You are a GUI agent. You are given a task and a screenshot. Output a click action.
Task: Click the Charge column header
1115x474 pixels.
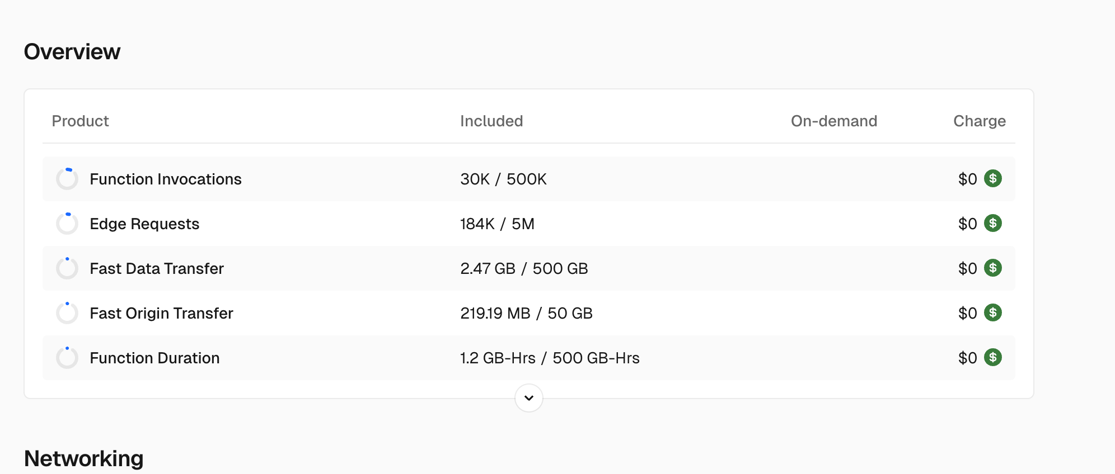click(x=980, y=121)
